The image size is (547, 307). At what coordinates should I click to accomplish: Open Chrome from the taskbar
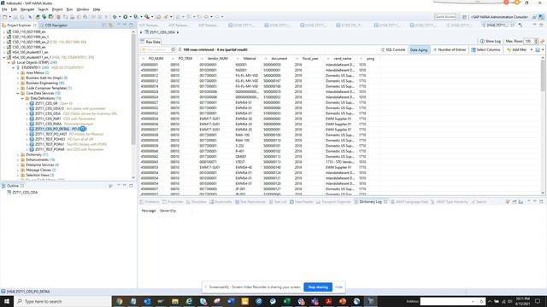[120, 301]
